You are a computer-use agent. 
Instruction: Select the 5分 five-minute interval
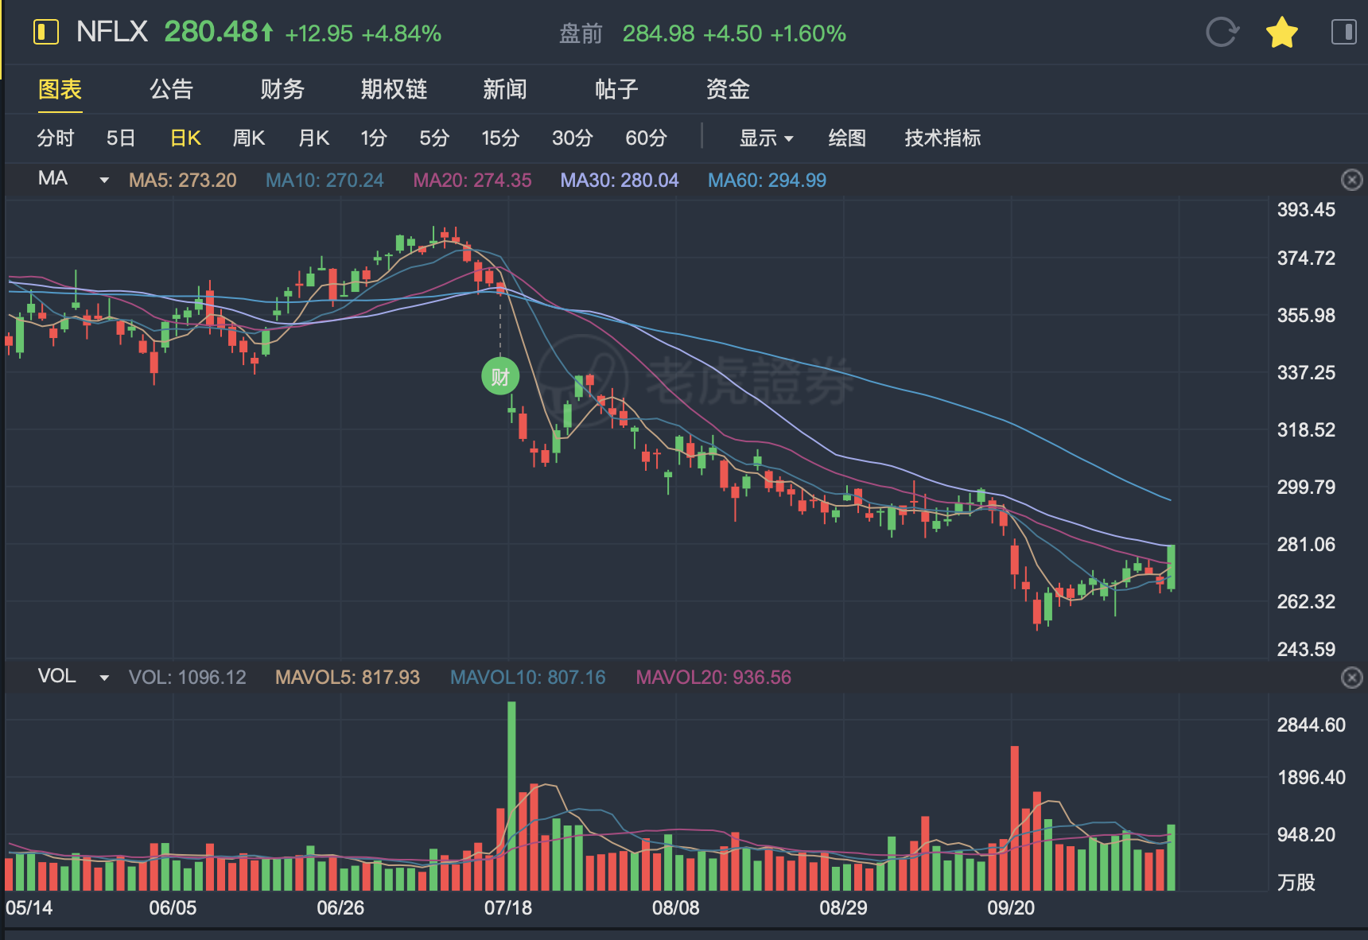[434, 138]
